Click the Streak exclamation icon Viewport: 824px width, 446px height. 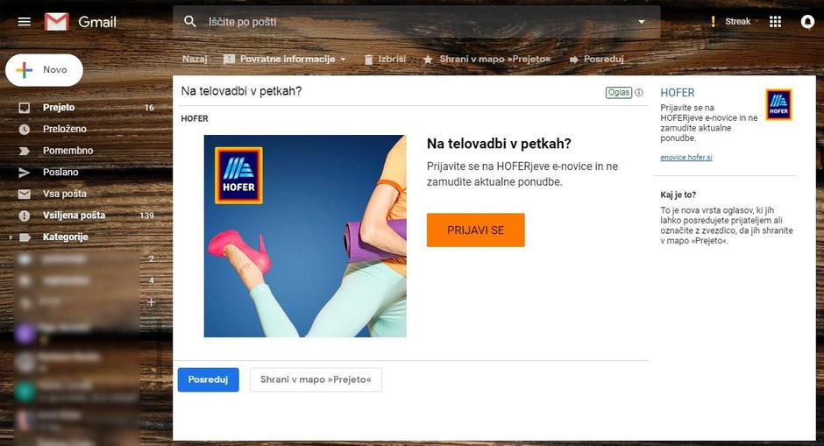pyautogui.click(x=714, y=22)
